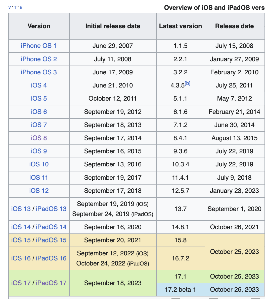The image size is (265, 299).
Task: Go to the iOS 16 article
Action: (x=21, y=258)
